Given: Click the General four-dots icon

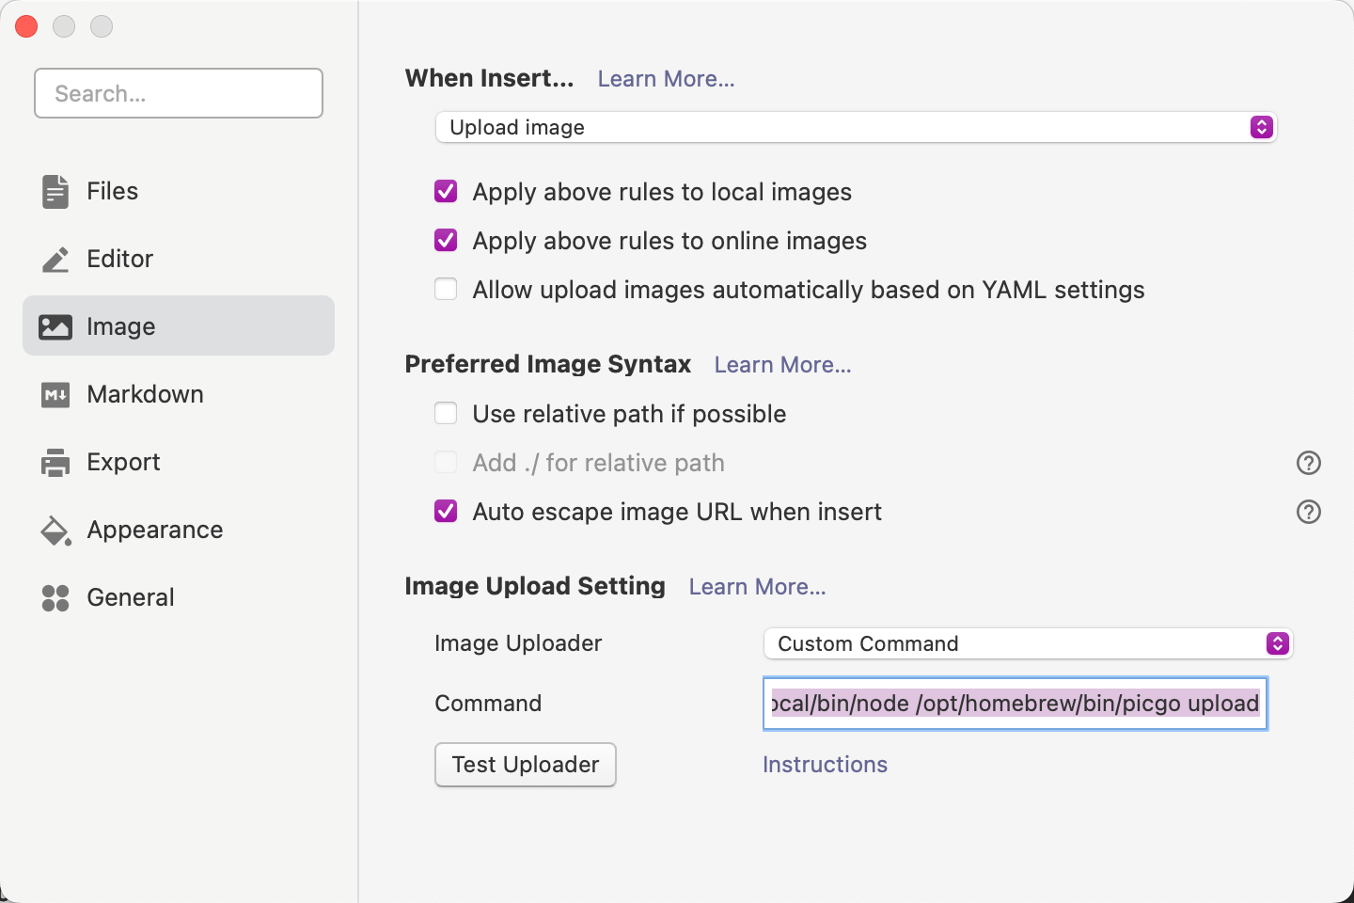Looking at the screenshot, I should 55,597.
